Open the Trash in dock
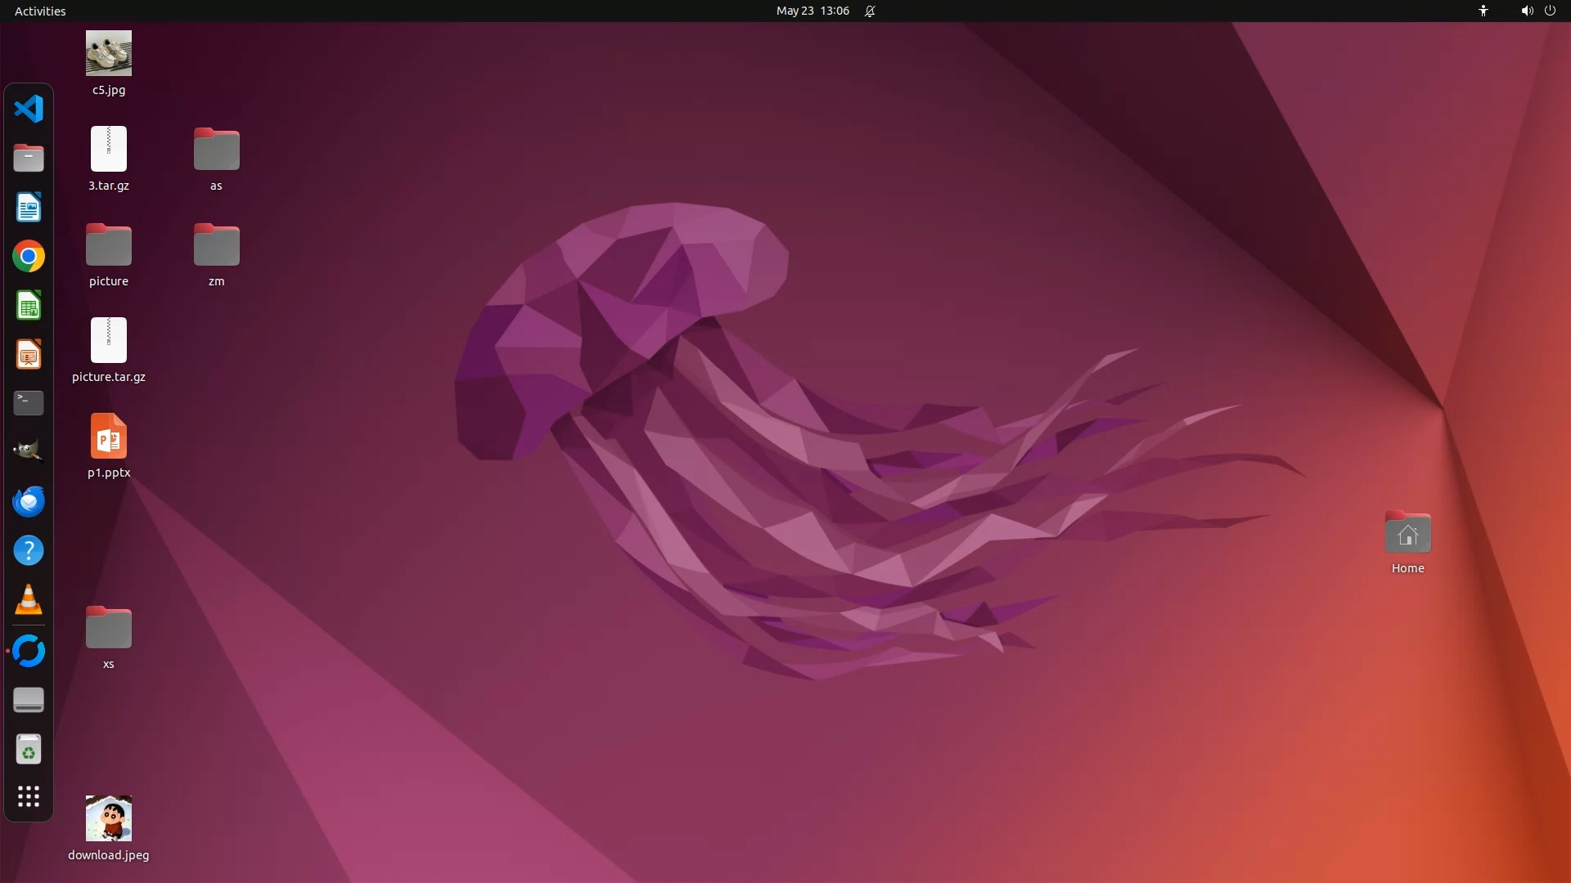Screen dimensions: 1571x883 tap(29, 749)
